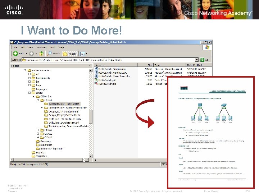Select the Packet Tracer icon of HubVsSwitch.pkt
Image resolution: width=259 pixels, height=194 pixels.
96,80
